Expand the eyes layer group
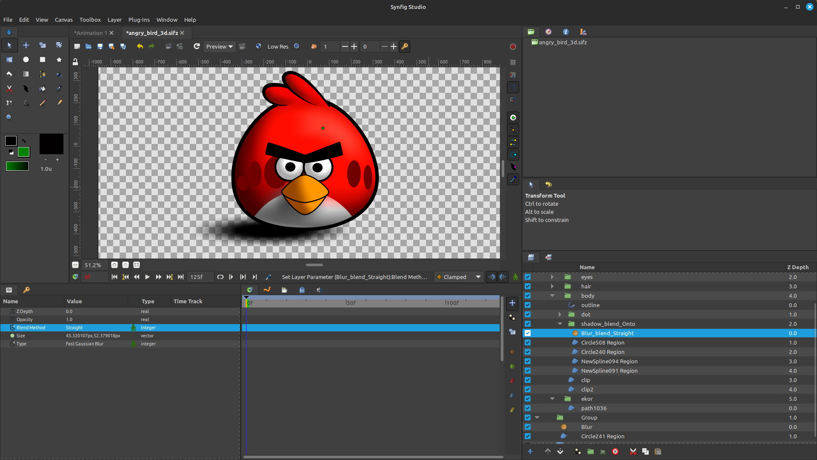 (552, 277)
